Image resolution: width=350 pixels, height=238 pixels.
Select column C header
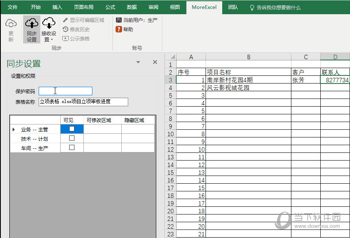tap(306, 57)
